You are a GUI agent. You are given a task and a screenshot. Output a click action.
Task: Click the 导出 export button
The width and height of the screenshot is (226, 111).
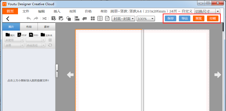pos(185,18)
